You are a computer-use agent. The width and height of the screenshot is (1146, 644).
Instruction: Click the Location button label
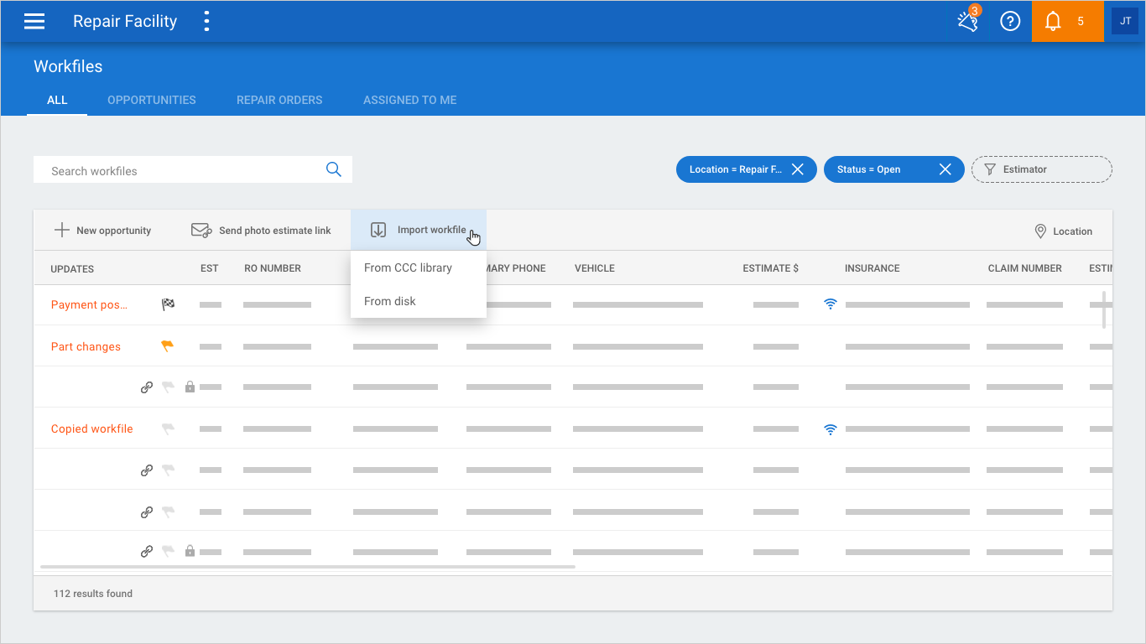coord(1073,231)
